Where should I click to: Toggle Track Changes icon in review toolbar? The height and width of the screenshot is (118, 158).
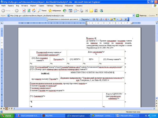121,19
